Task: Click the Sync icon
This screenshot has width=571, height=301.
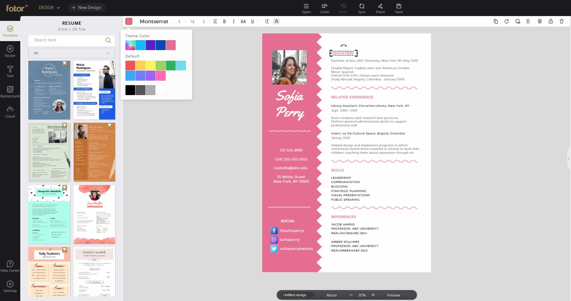Action: (x=362, y=8)
